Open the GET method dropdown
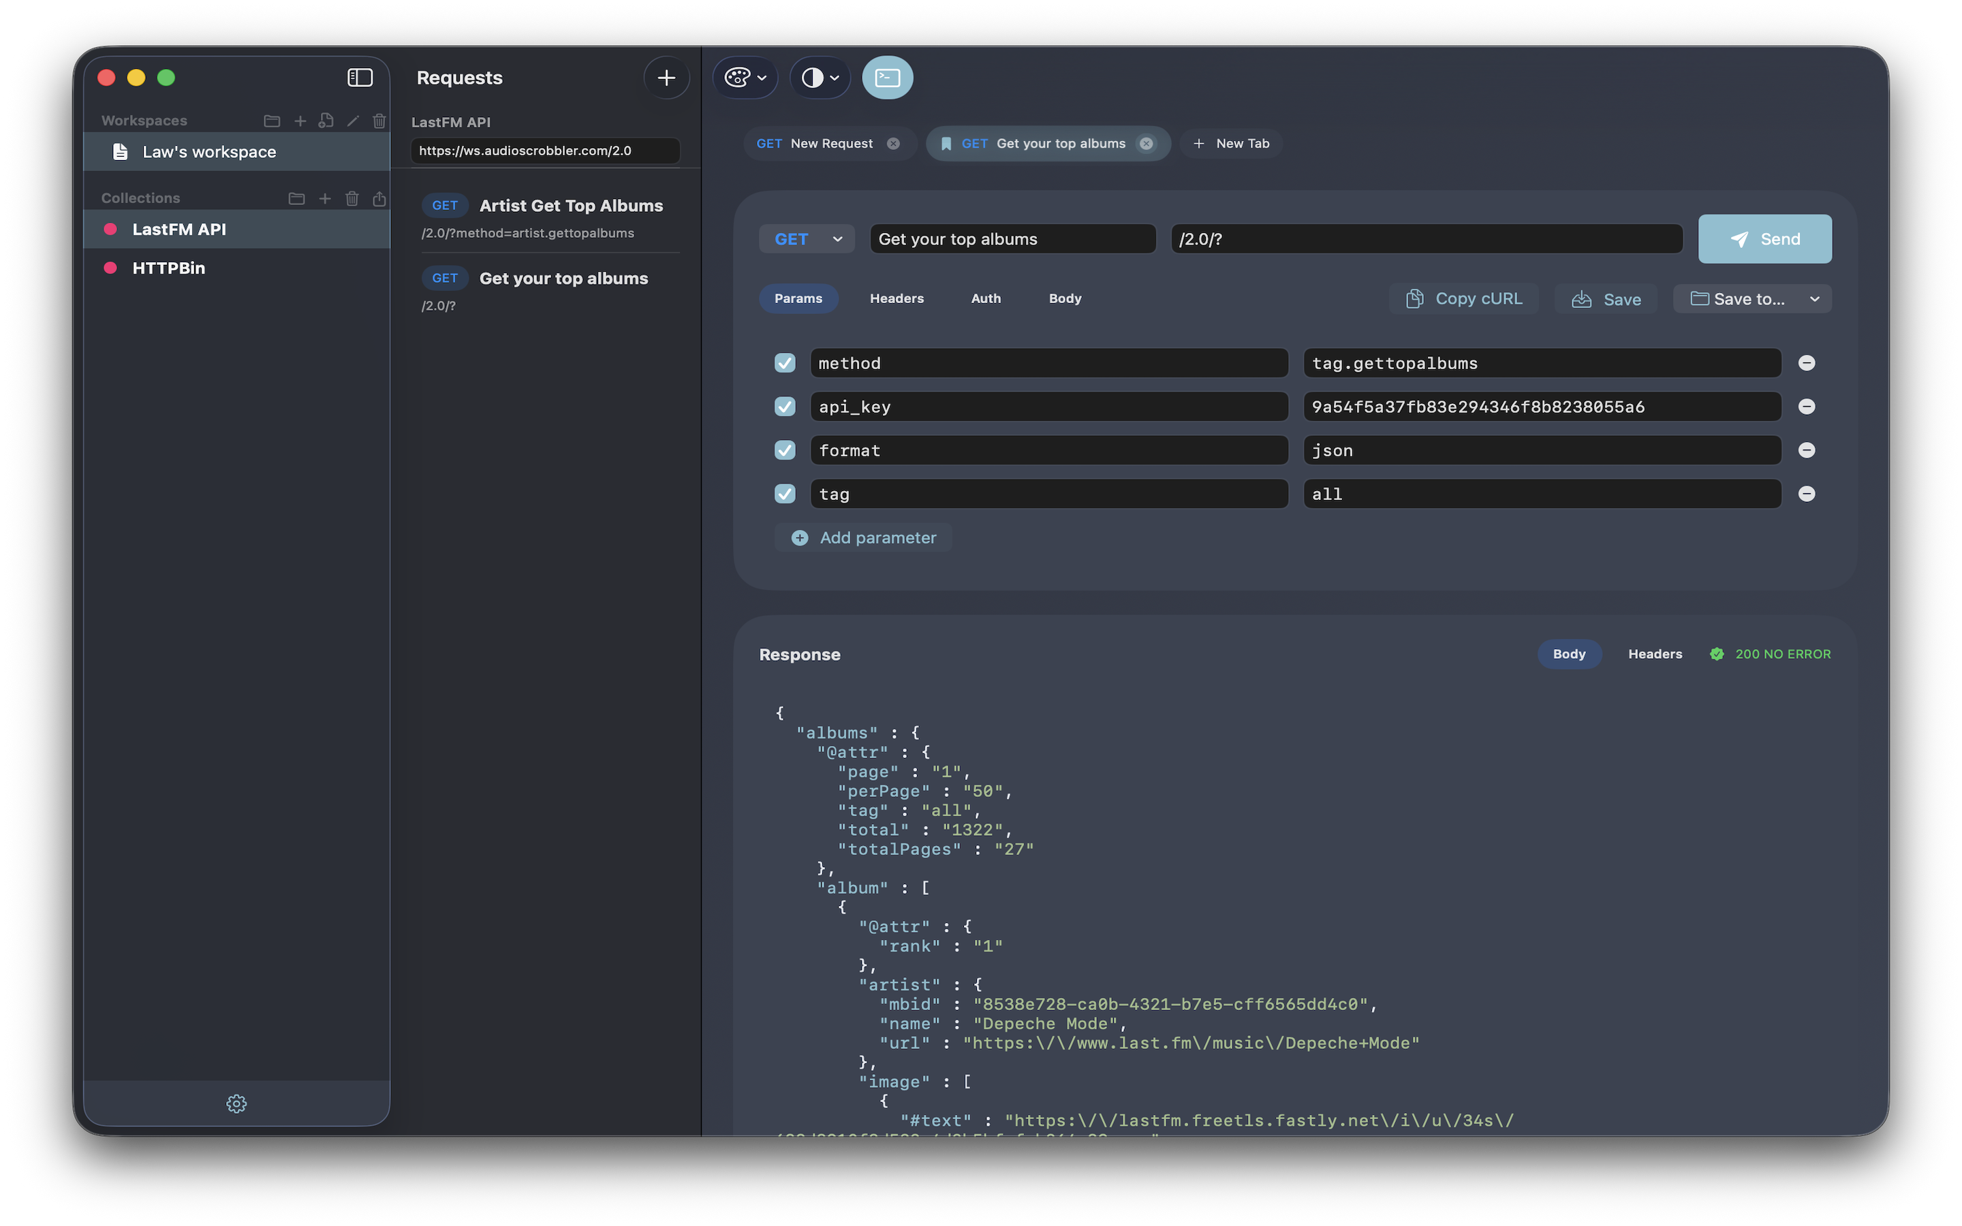The image size is (1962, 1226). [x=806, y=238]
